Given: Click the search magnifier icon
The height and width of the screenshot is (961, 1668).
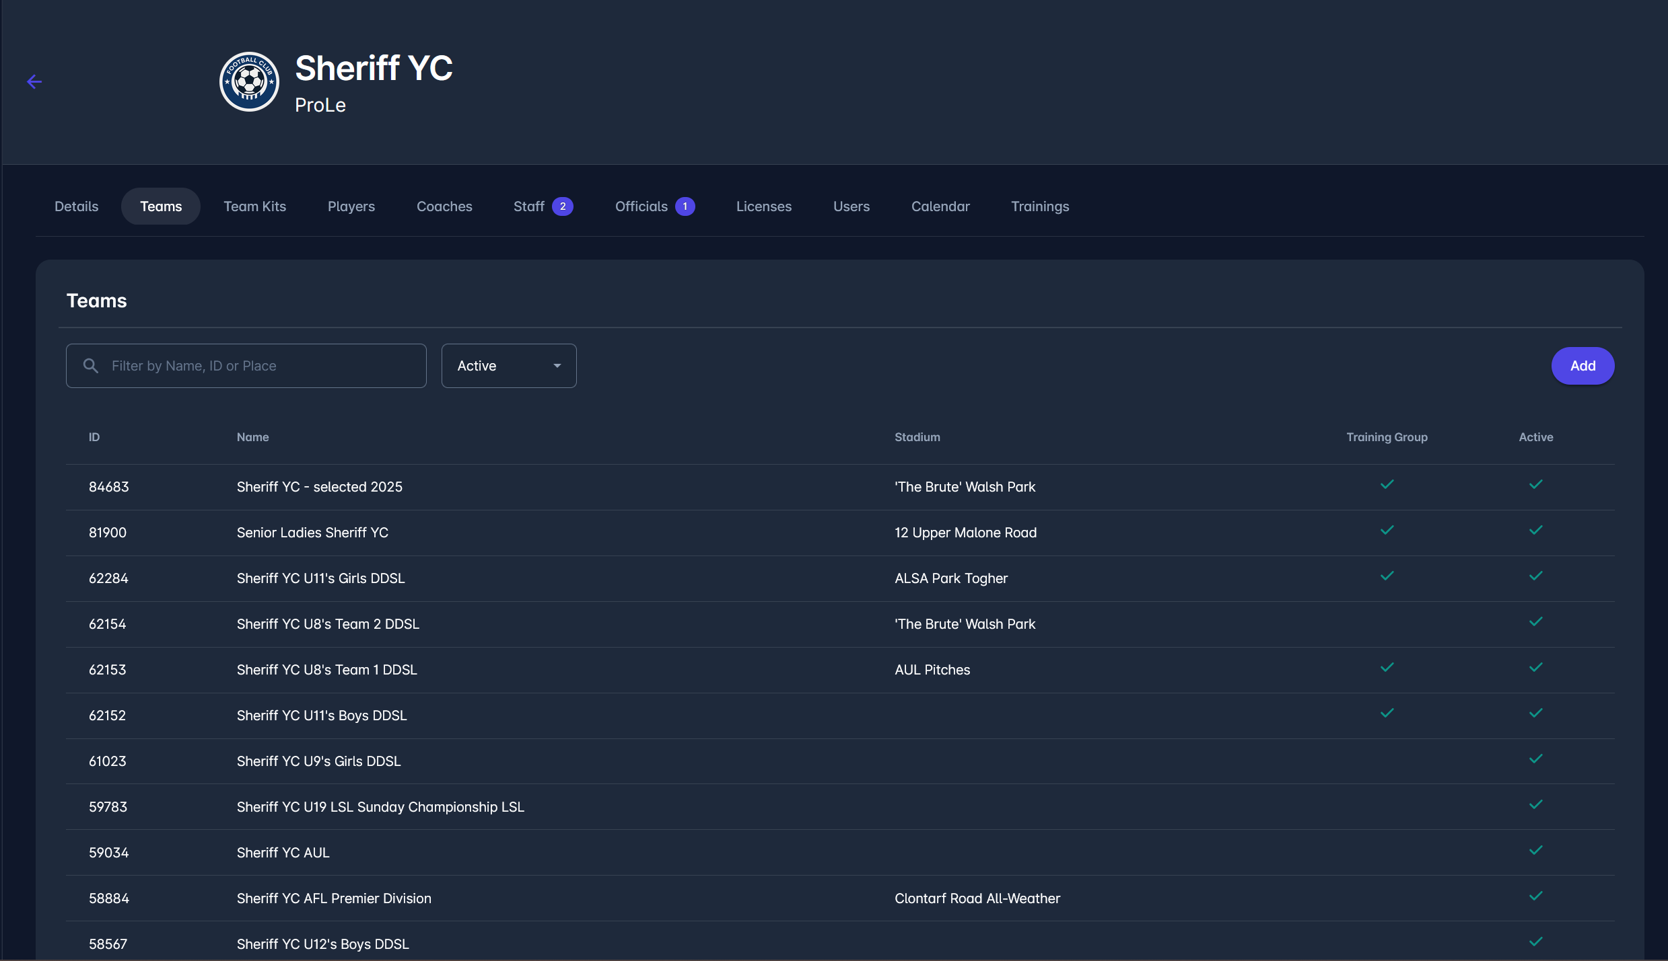Looking at the screenshot, I should [x=91, y=366].
